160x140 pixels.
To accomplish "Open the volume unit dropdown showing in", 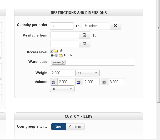I will 62,89.
